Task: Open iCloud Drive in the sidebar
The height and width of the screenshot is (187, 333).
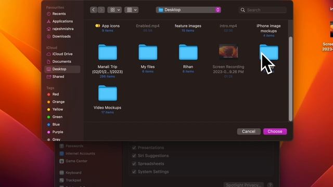Action: coord(62,54)
